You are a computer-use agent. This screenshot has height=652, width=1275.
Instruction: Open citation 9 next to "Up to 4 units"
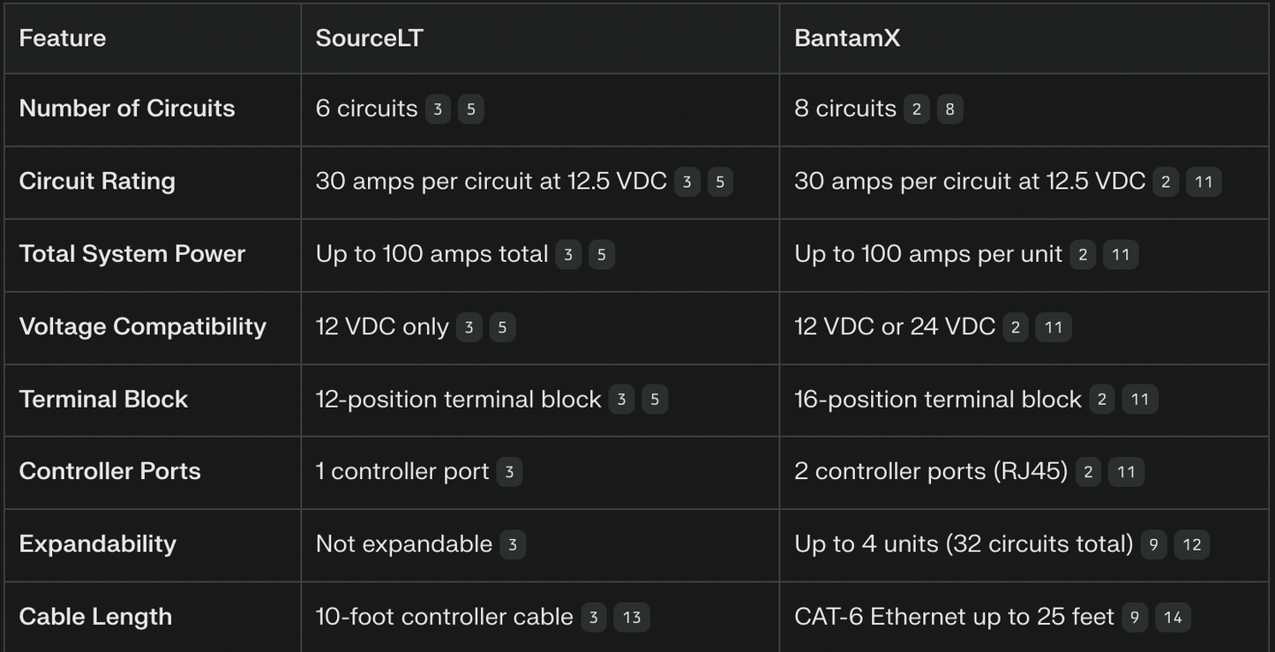[1153, 544]
